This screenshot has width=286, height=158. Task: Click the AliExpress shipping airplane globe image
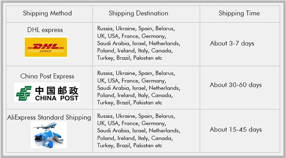[49, 135]
